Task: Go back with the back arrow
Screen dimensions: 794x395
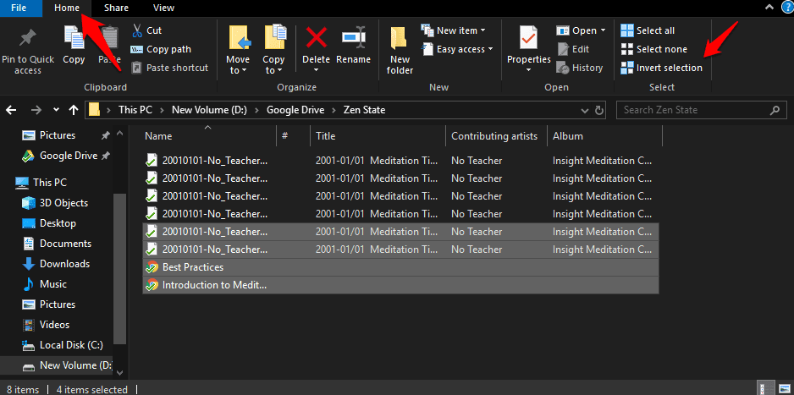Action: [x=11, y=110]
